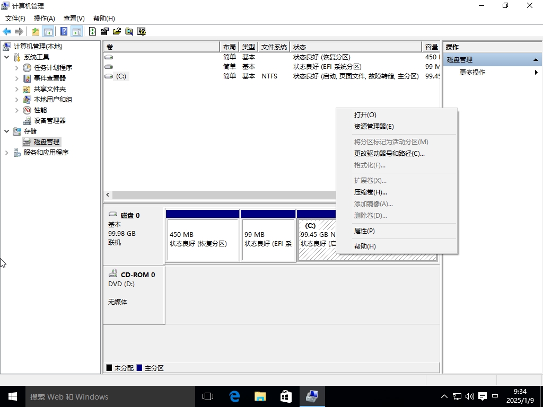Choose 更改驱动器号和路径(C)... from context menu

(x=389, y=154)
